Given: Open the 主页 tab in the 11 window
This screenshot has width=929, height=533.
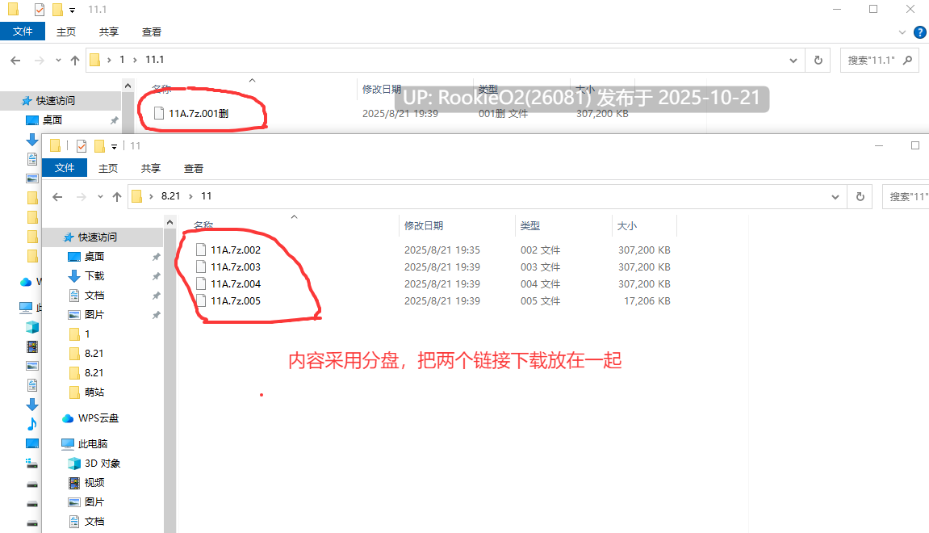Looking at the screenshot, I should (x=108, y=168).
